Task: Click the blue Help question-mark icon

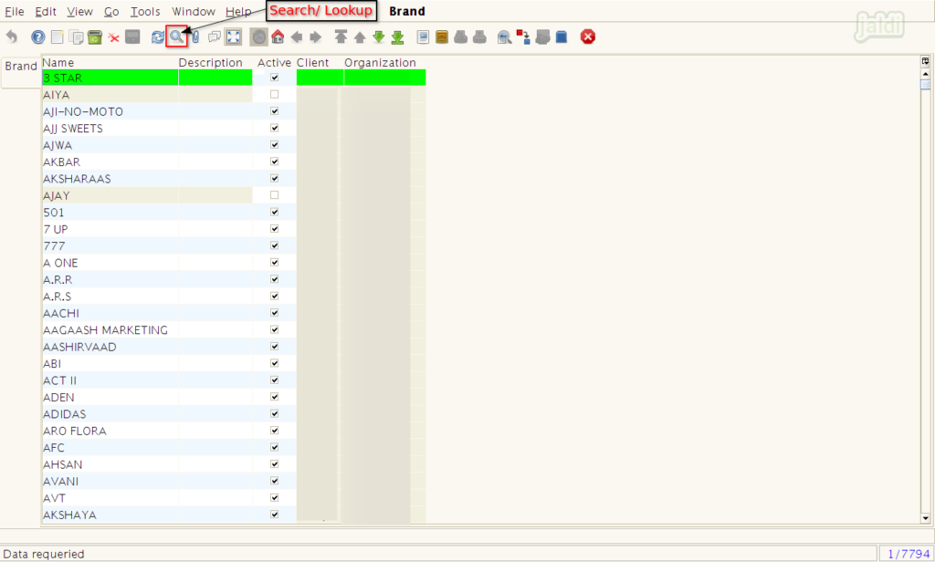Action: tap(37, 37)
